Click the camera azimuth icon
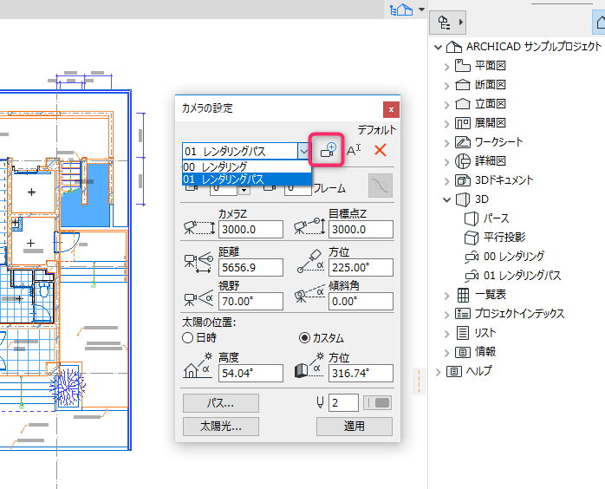605x489 pixels. tap(310, 261)
